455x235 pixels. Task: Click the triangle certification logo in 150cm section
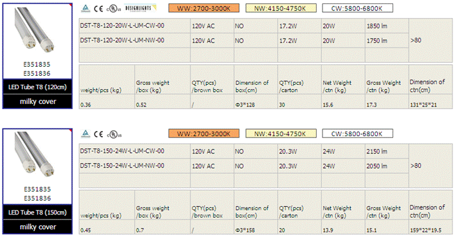coord(86,134)
